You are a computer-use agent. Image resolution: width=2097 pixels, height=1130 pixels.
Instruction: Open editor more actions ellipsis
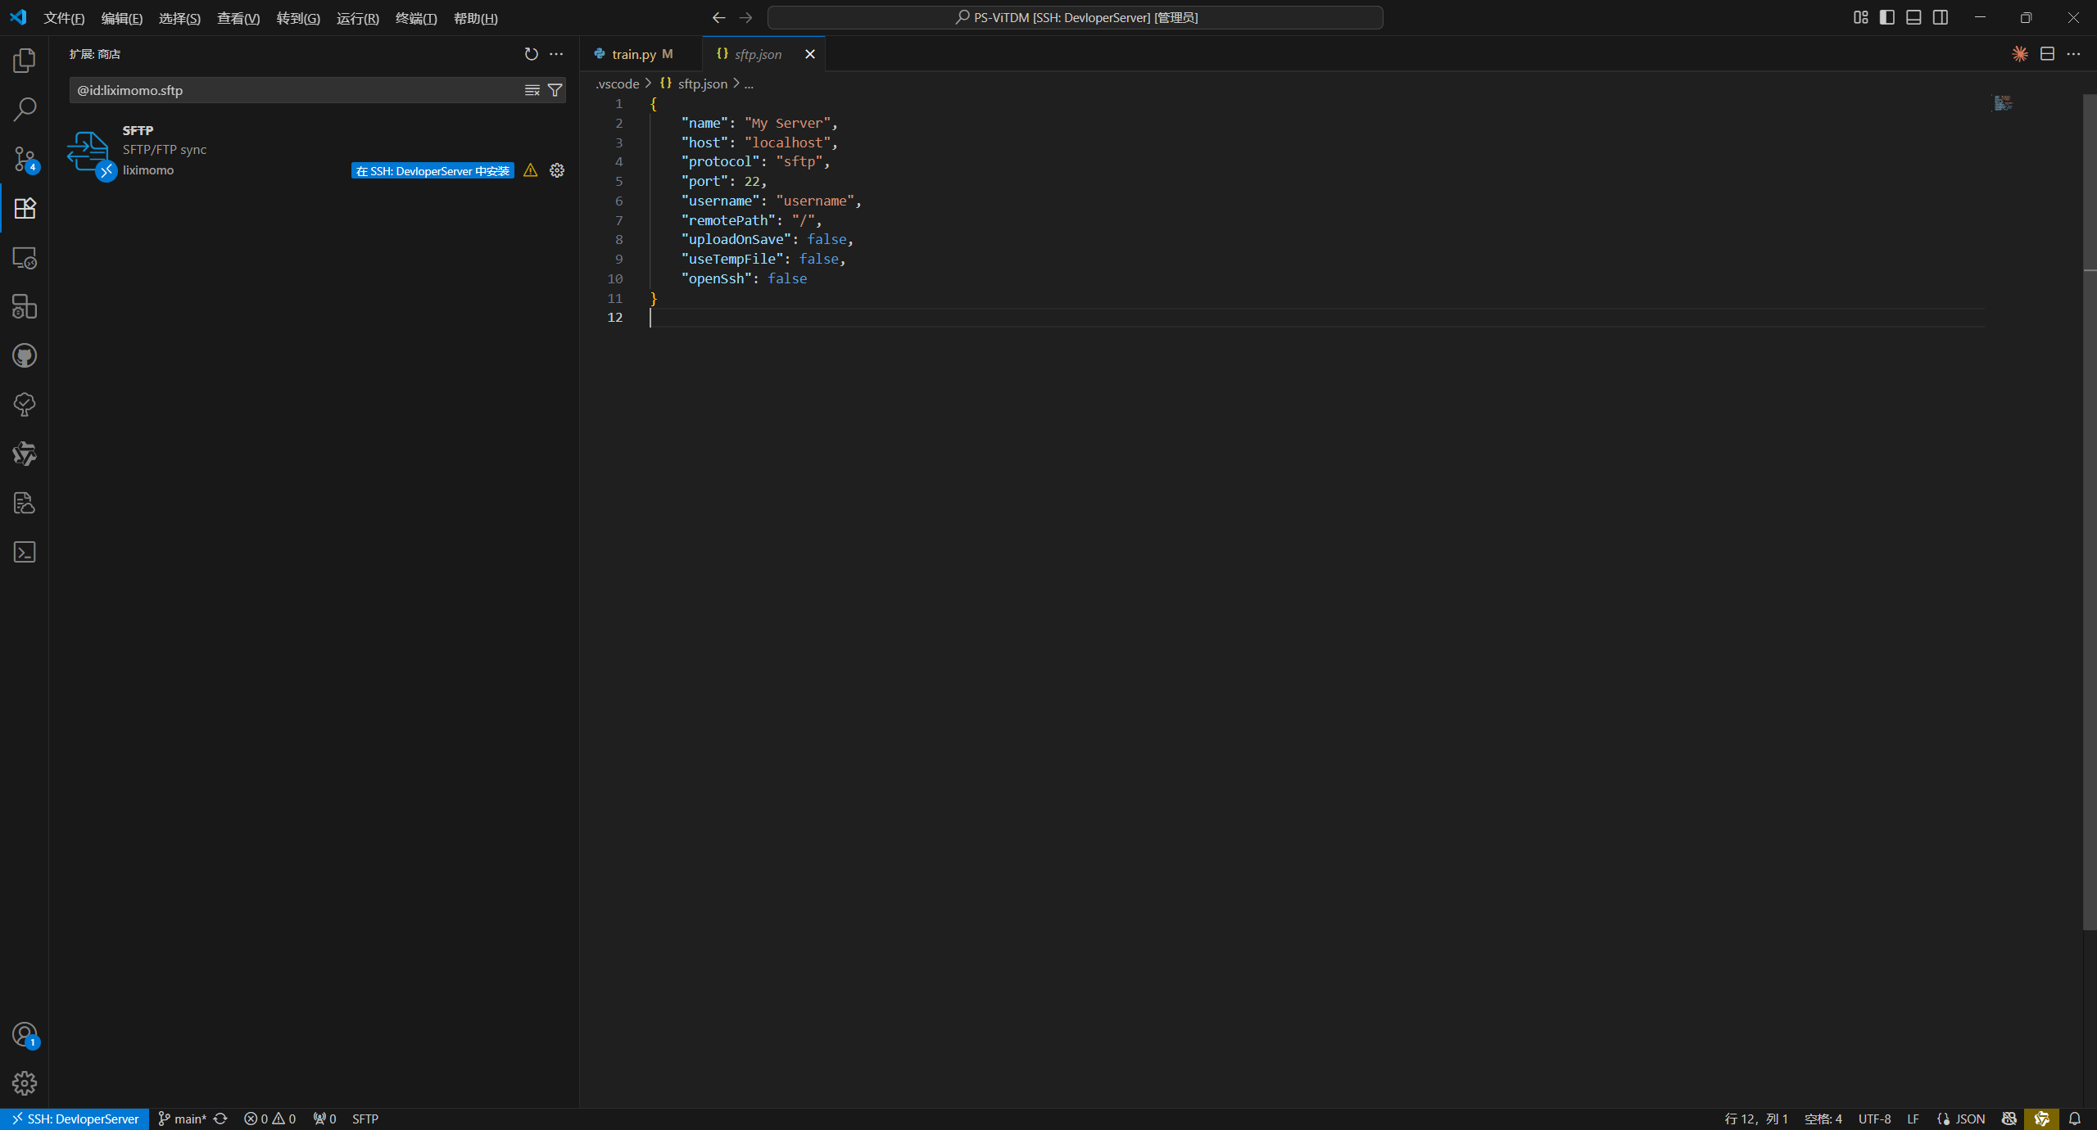coord(2073,54)
